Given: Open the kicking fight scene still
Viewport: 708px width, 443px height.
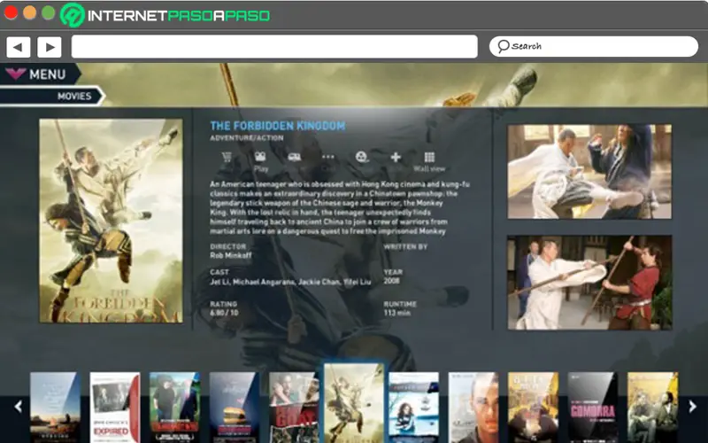Looking at the screenshot, I should (589, 172).
